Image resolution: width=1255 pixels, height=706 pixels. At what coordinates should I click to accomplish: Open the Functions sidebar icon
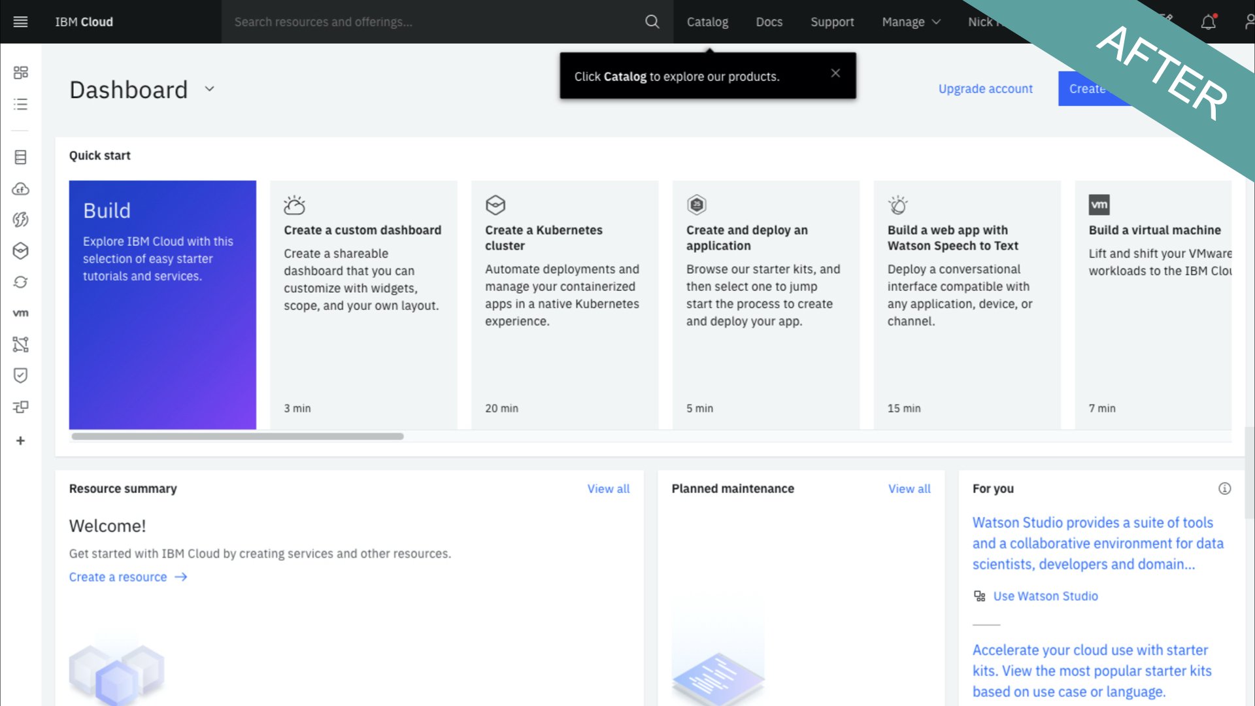(x=20, y=220)
